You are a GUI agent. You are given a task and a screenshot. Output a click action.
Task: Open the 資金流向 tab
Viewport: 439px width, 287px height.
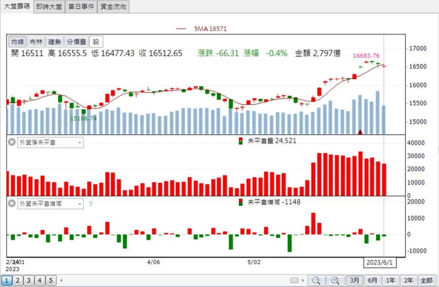[113, 7]
